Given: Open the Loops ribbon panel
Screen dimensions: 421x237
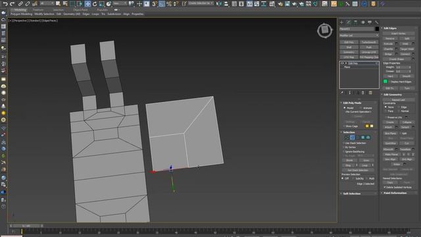Looking at the screenshot, I should click(x=95, y=14).
